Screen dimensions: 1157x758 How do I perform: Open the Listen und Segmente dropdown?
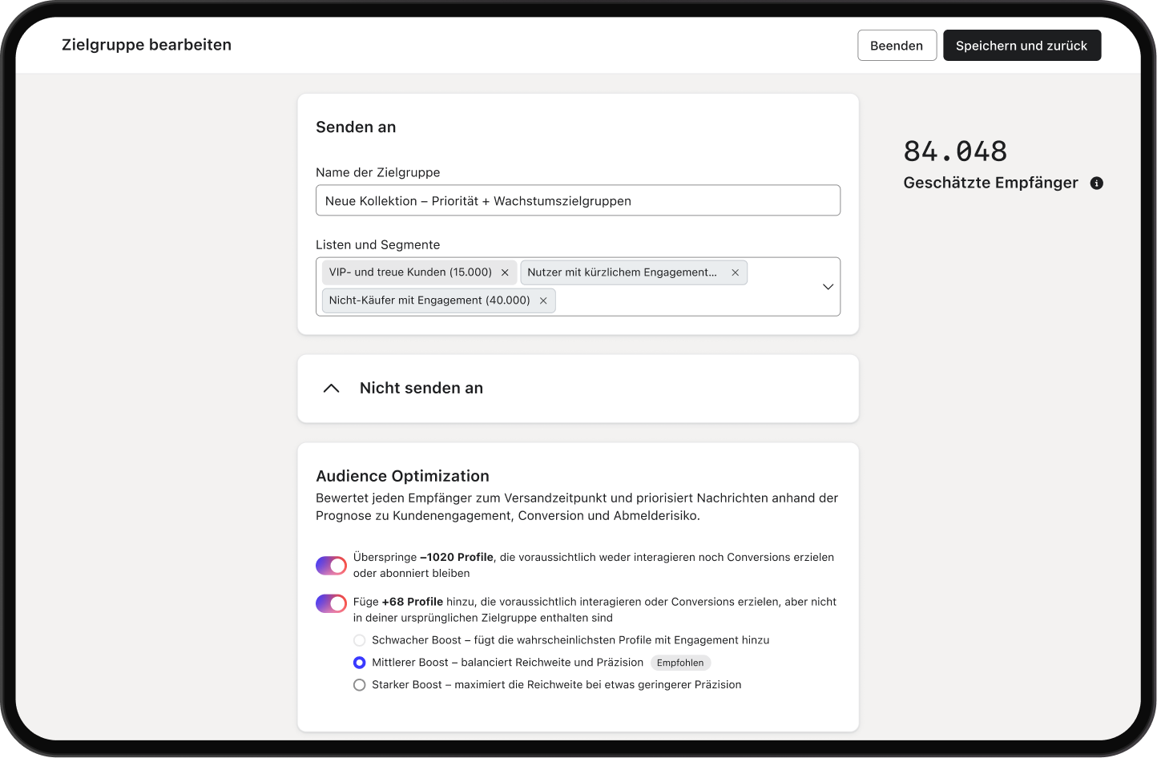click(828, 287)
